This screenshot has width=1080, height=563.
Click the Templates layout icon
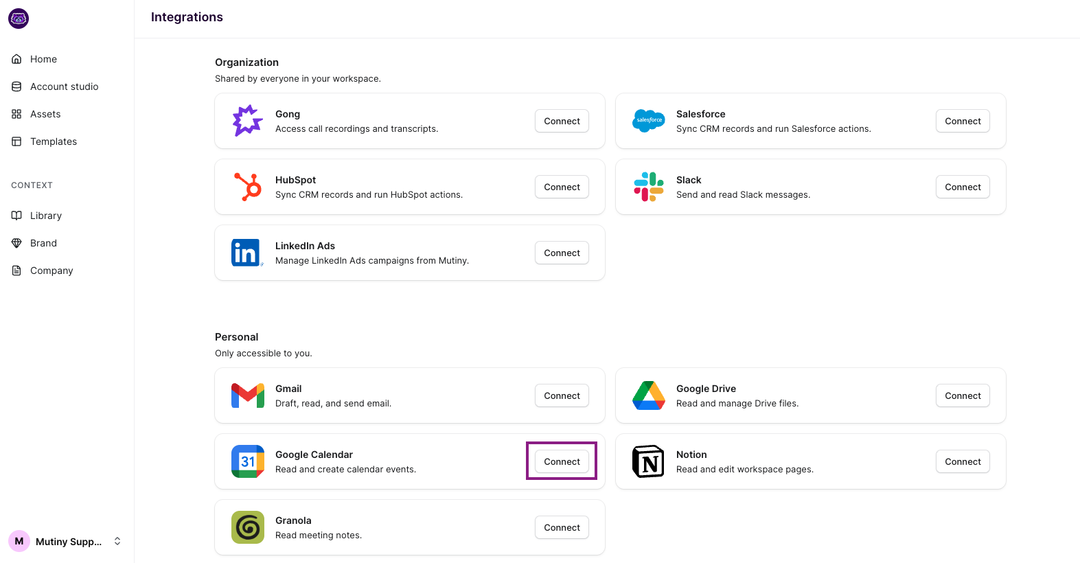tap(16, 141)
